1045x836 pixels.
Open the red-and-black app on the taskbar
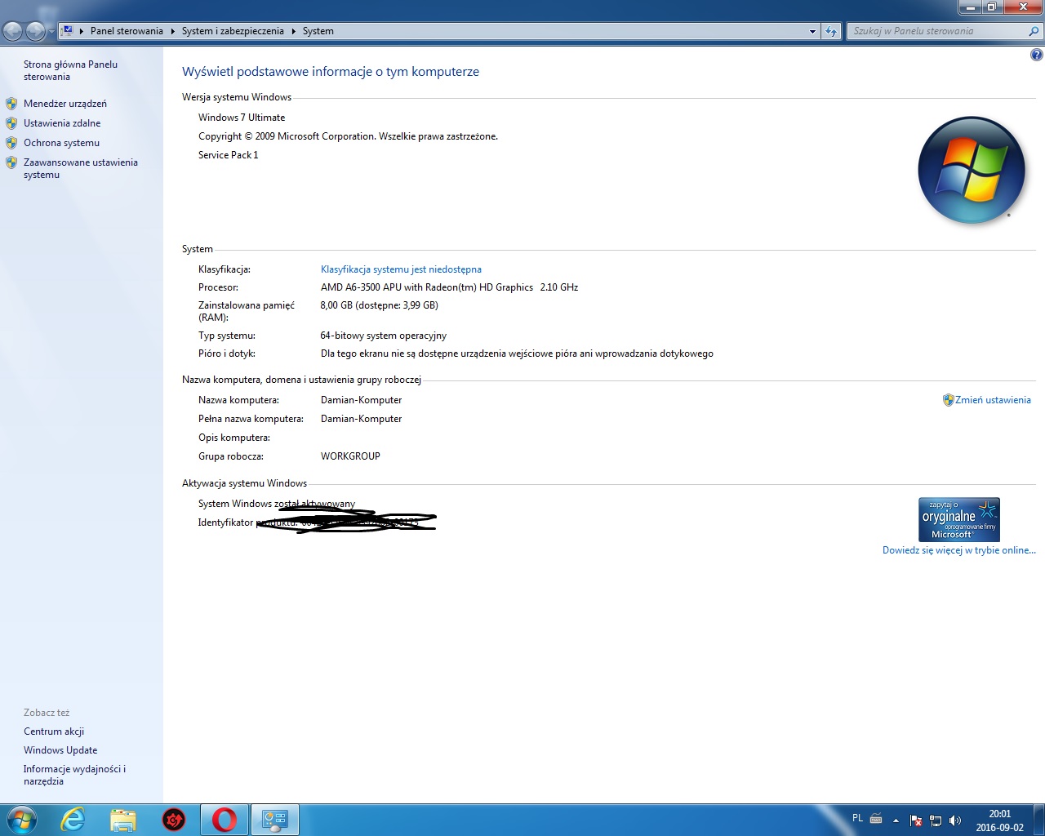[174, 820]
